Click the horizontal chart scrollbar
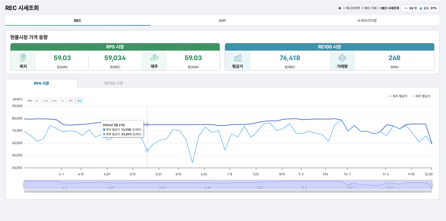The image size is (446, 221). click(x=228, y=192)
